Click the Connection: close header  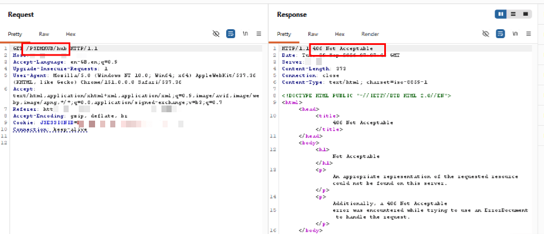(311, 75)
